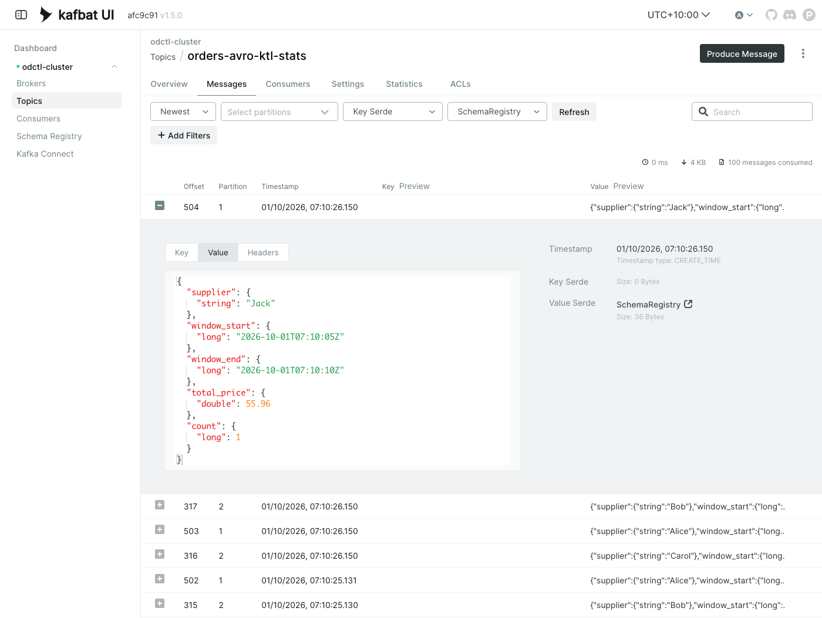Go to Dashboard in sidebar

tap(35, 48)
